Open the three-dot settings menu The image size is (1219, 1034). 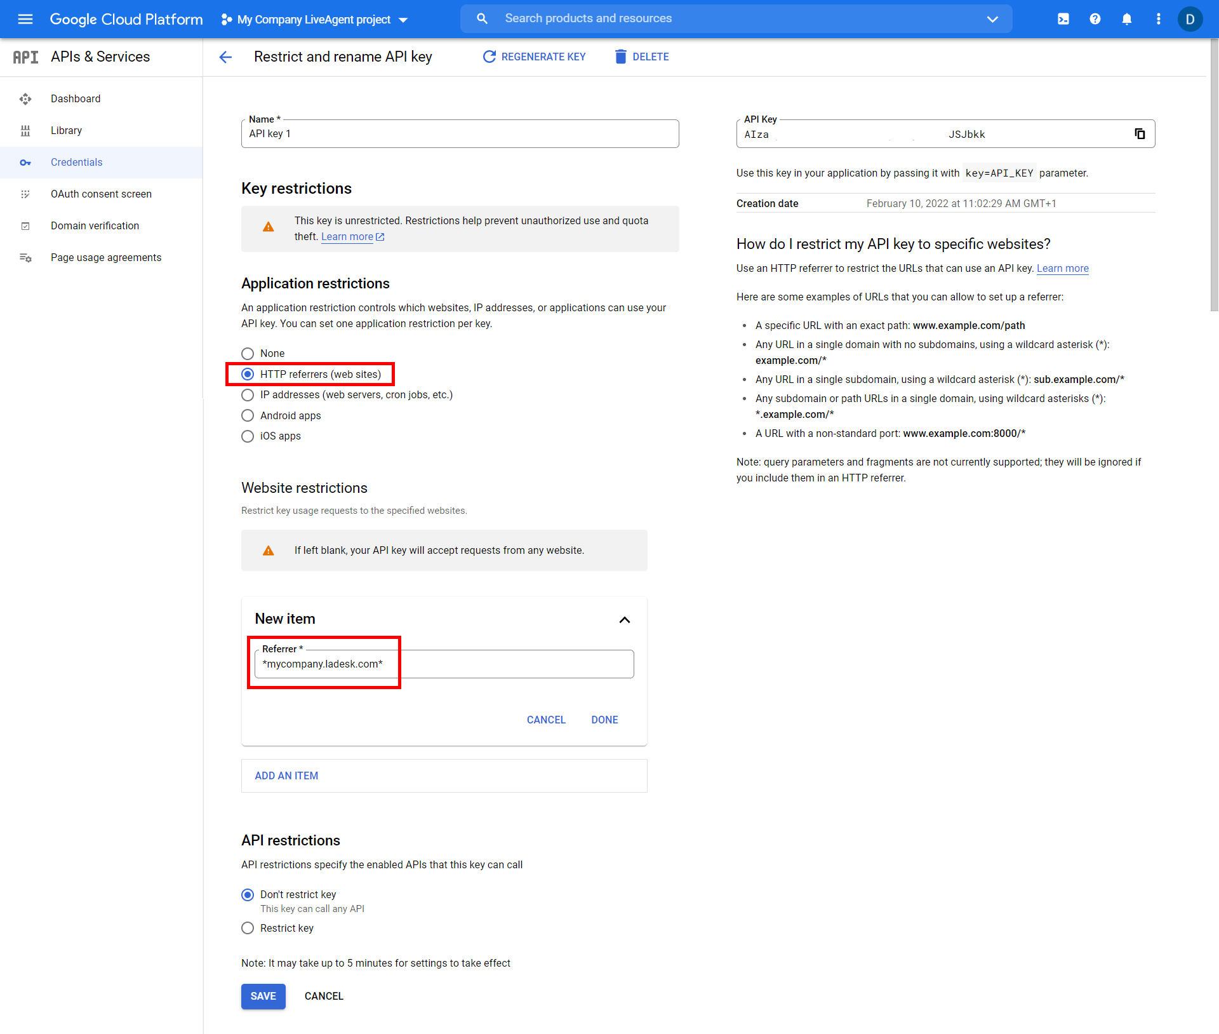coord(1159,19)
